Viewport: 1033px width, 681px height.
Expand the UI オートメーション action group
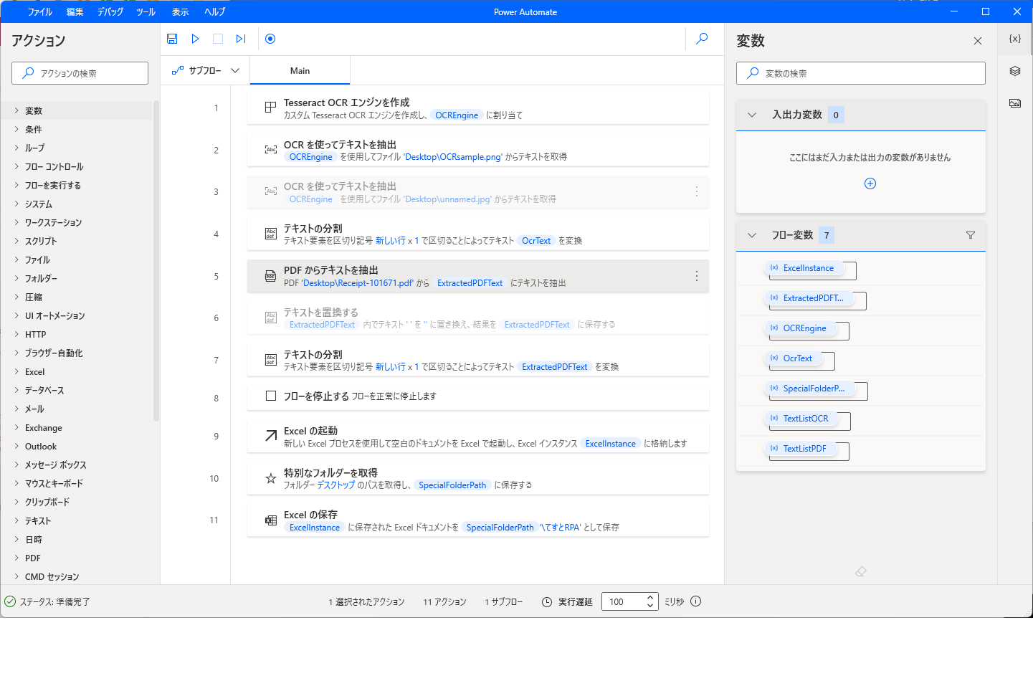coord(16,315)
